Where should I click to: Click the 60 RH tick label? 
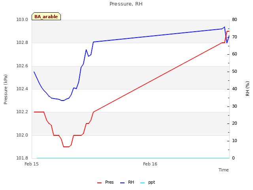234,54
